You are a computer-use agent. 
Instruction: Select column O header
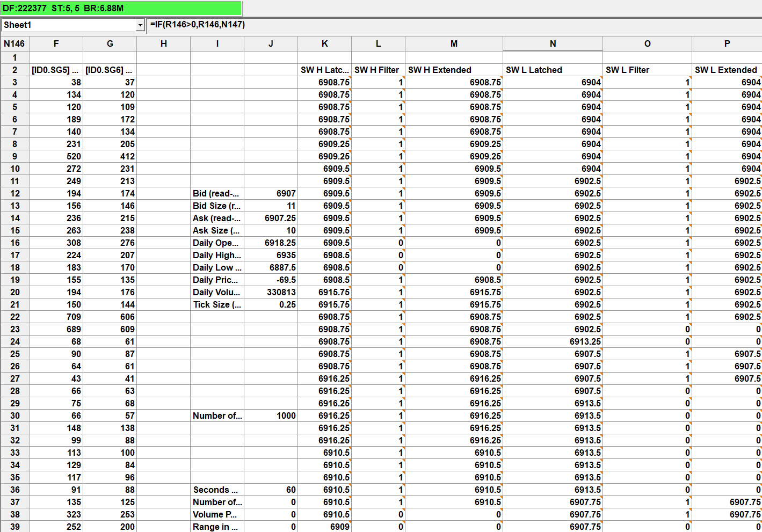[x=648, y=43]
